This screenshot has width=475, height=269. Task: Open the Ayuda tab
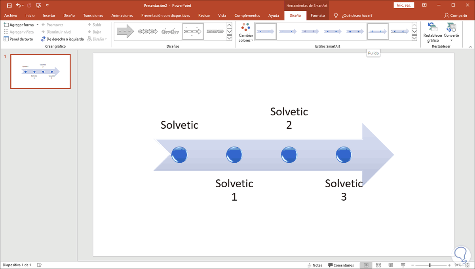coord(274,15)
